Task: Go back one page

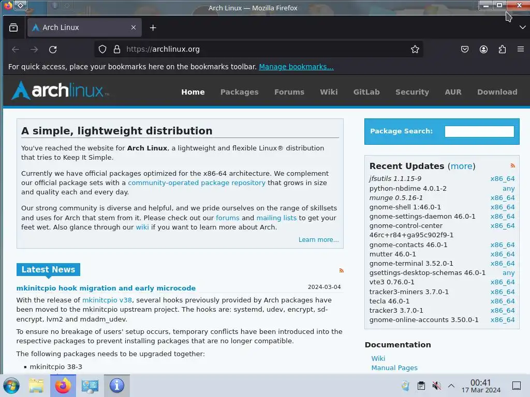Action: (x=16, y=50)
